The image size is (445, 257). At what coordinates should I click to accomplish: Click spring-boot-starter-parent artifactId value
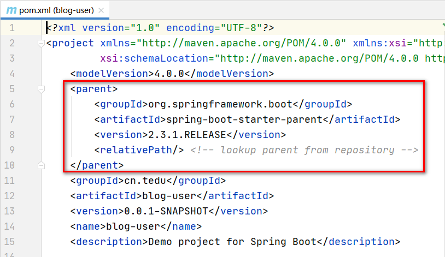244,119
